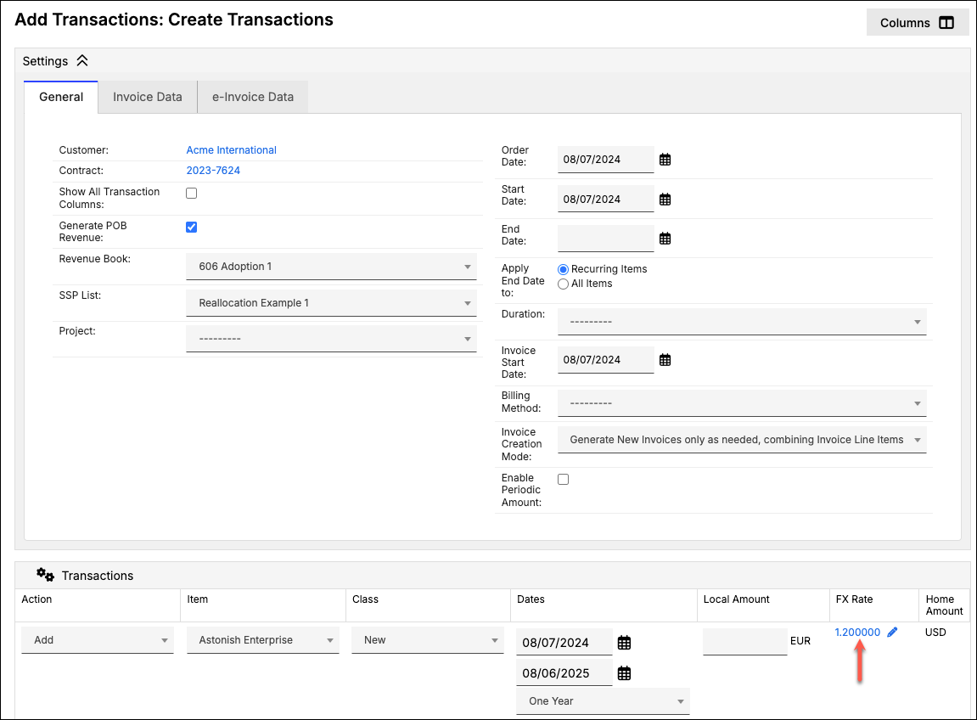Click the USD currency label
This screenshot has height=720, width=977.
click(x=935, y=632)
